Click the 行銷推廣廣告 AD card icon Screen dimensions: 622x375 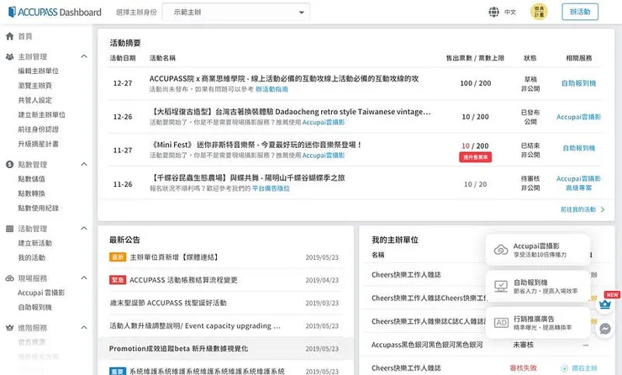[501, 323]
